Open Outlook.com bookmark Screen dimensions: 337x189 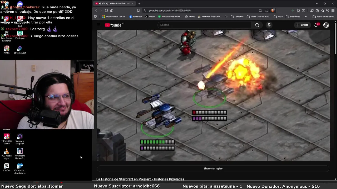pyautogui.click(x=114, y=17)
